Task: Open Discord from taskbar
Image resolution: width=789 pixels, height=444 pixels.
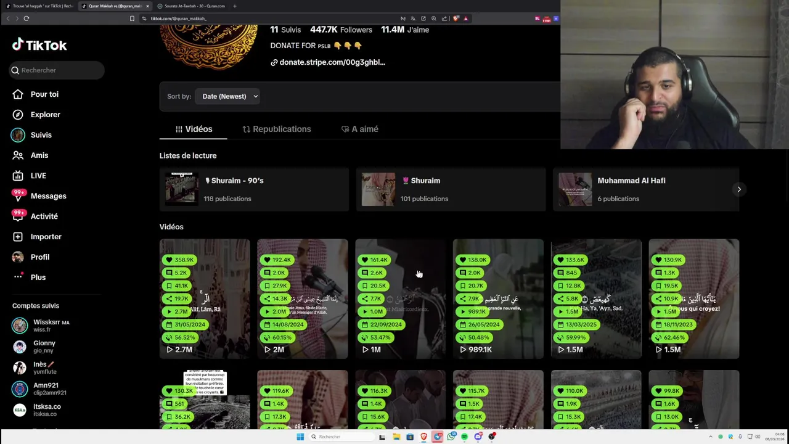Action: click(x=478, y=437)
